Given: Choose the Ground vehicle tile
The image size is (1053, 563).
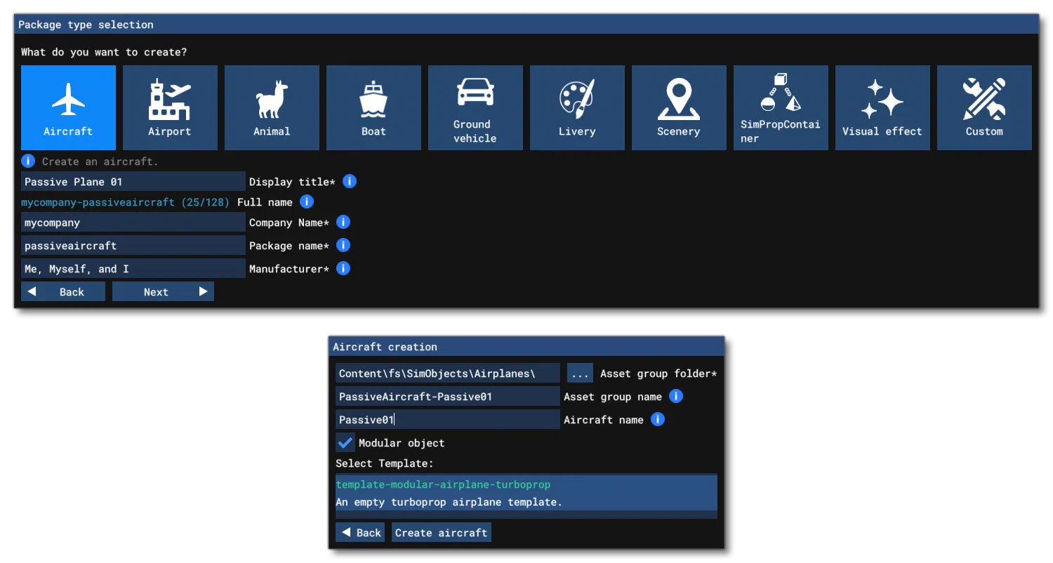Looking at the screenshot, I should point(475,107).
